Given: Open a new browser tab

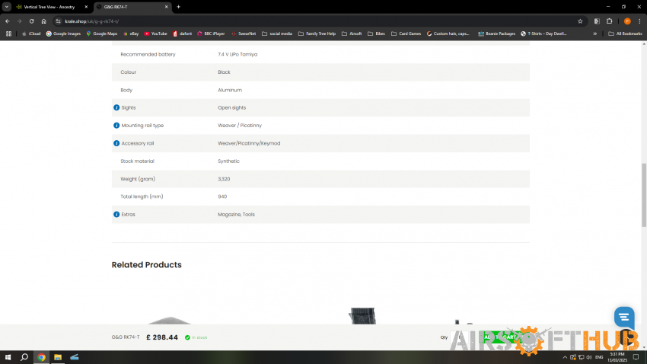Looking at the screenshot, I should 178,7.
